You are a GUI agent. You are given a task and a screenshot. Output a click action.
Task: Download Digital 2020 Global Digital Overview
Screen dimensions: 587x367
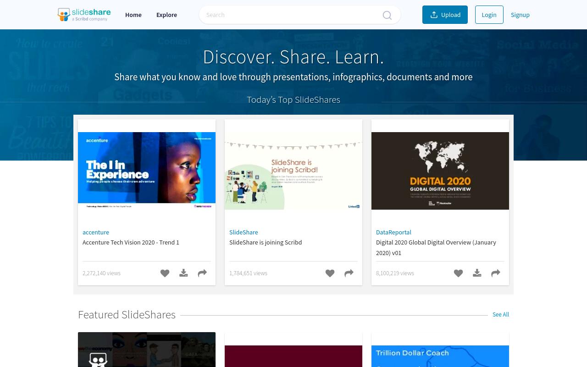point(477,273)
